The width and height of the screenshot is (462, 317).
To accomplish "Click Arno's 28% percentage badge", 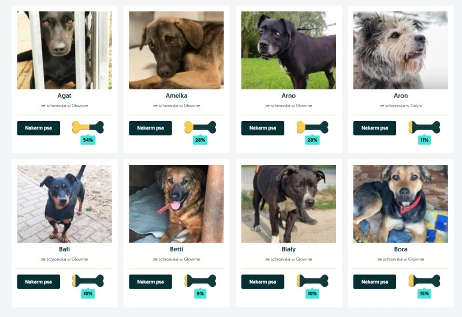I will point(312,140).
